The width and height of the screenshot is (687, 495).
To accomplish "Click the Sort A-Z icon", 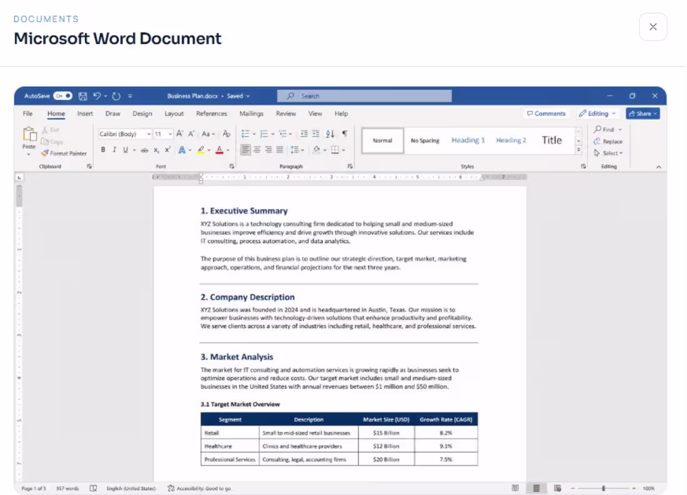I will pos(330,134).
